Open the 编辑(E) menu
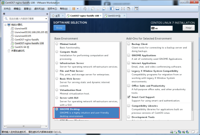The height and width of the screenshot is (135, 200). tap(17, 9)
